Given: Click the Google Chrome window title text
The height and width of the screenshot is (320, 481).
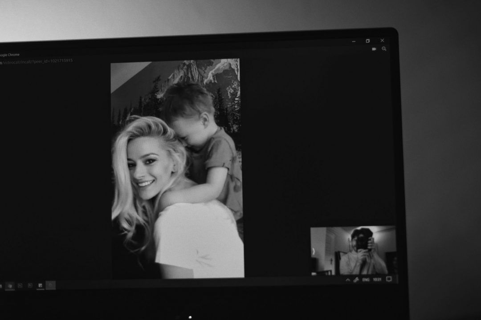Looking at the screenshot, I should tap(9, 55).
